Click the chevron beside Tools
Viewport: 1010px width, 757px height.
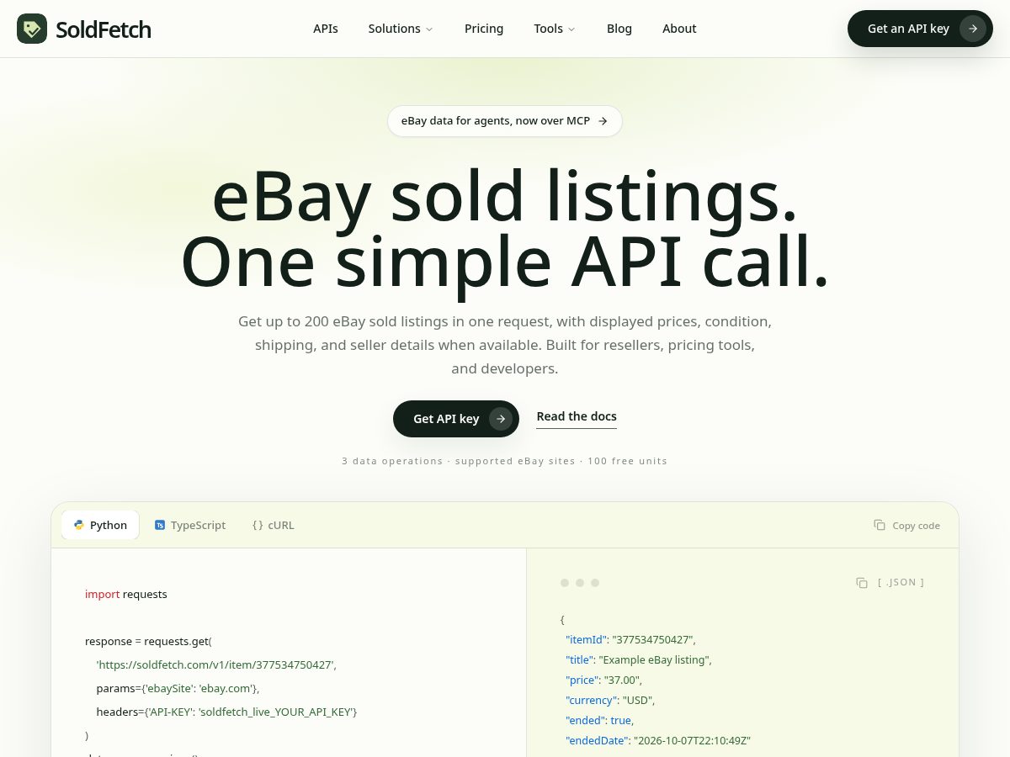(571, 29)
